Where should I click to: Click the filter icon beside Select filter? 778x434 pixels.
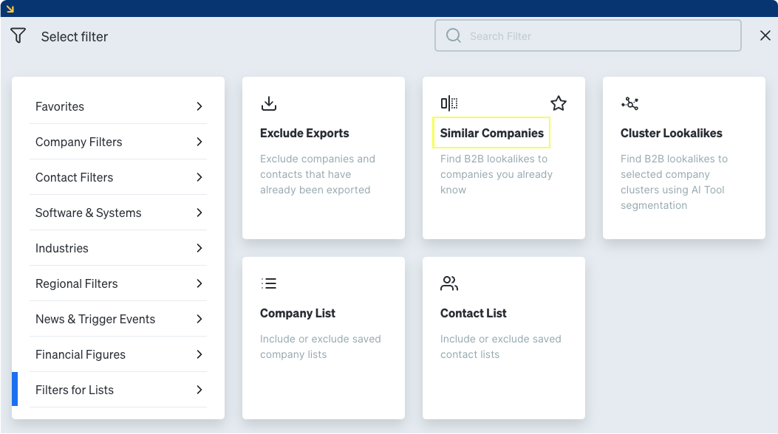coord(18,35)
